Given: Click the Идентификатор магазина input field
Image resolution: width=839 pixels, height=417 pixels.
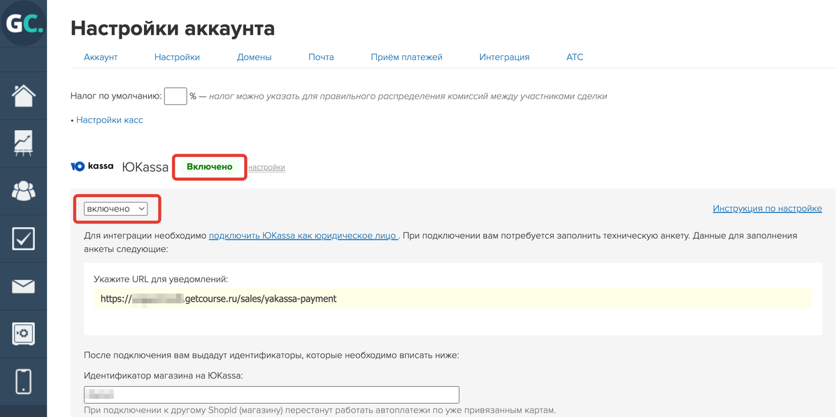Looking at the screenshot, I should coord(271,394).
